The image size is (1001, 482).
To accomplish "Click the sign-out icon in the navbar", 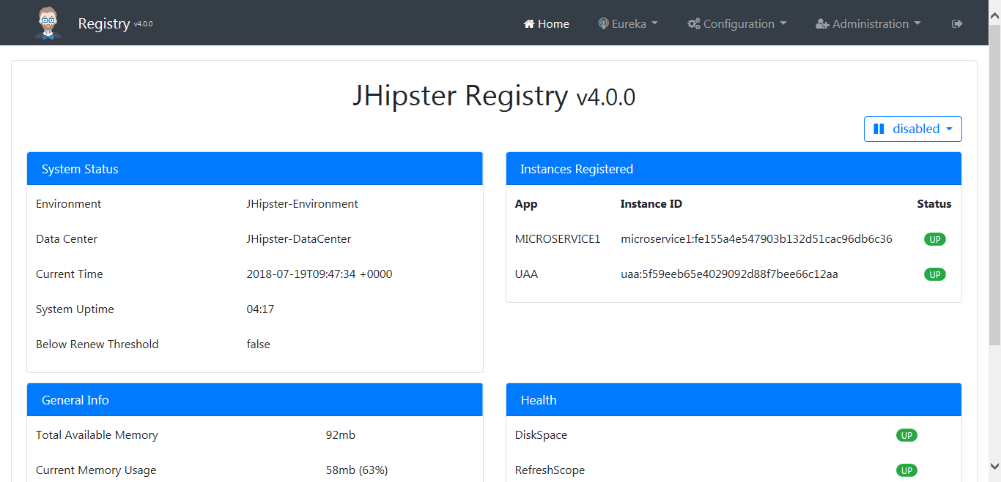I will coord(957,24).
